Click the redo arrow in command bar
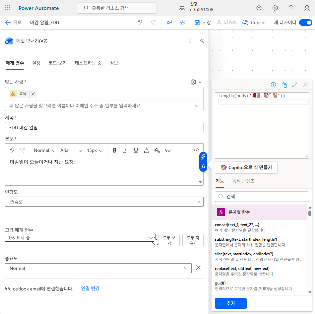The image size is (315, 314). [153, 23]
